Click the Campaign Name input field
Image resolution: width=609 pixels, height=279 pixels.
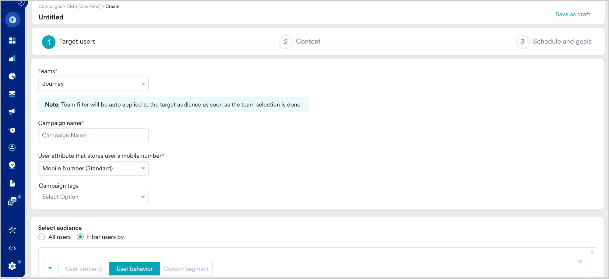93,136
